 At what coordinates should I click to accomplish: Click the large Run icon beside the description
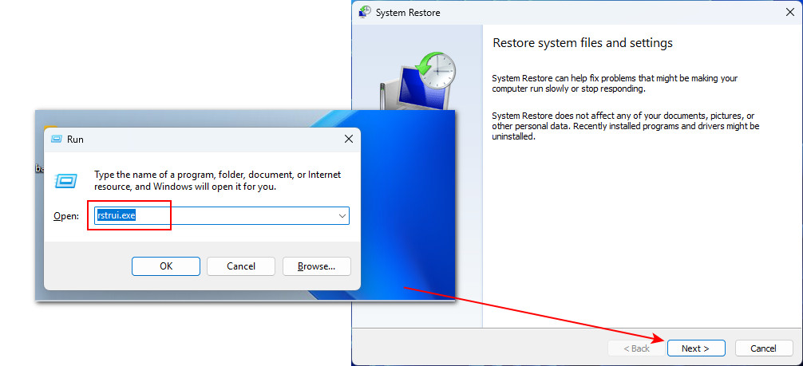pyautogui.click(x=65, y=181)
